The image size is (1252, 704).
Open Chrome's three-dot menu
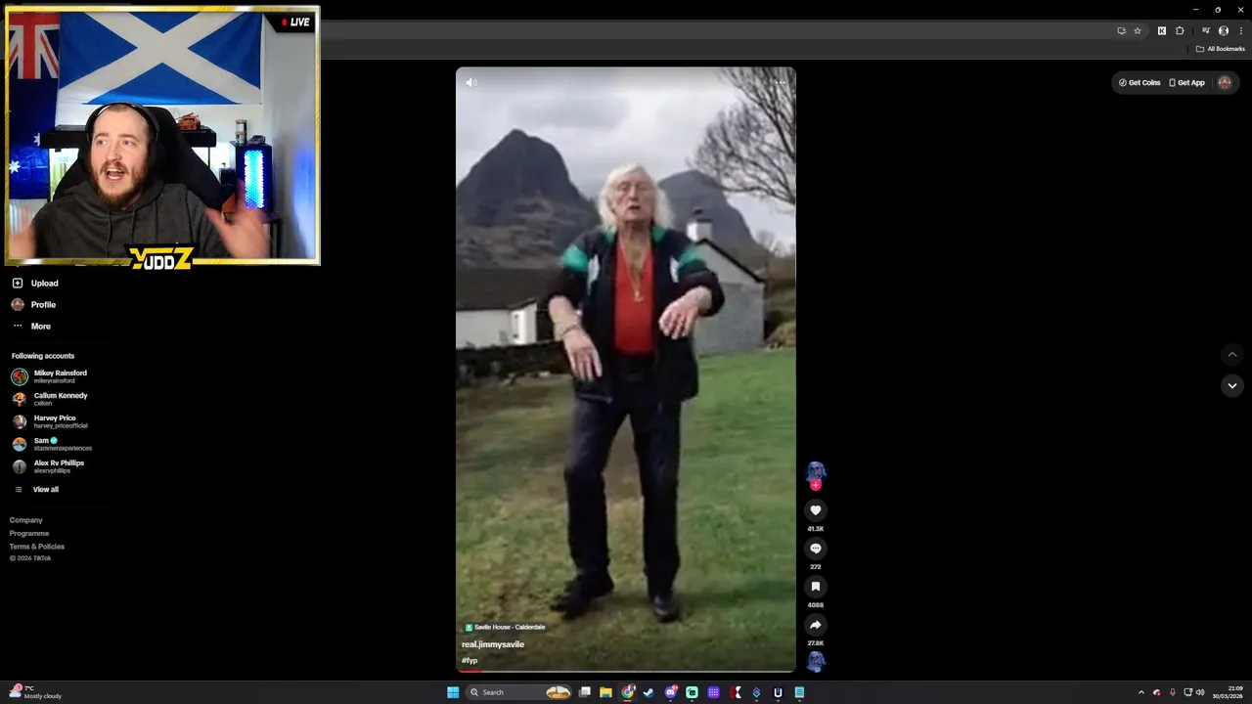pyautogui.click(x=1241, y=31)
